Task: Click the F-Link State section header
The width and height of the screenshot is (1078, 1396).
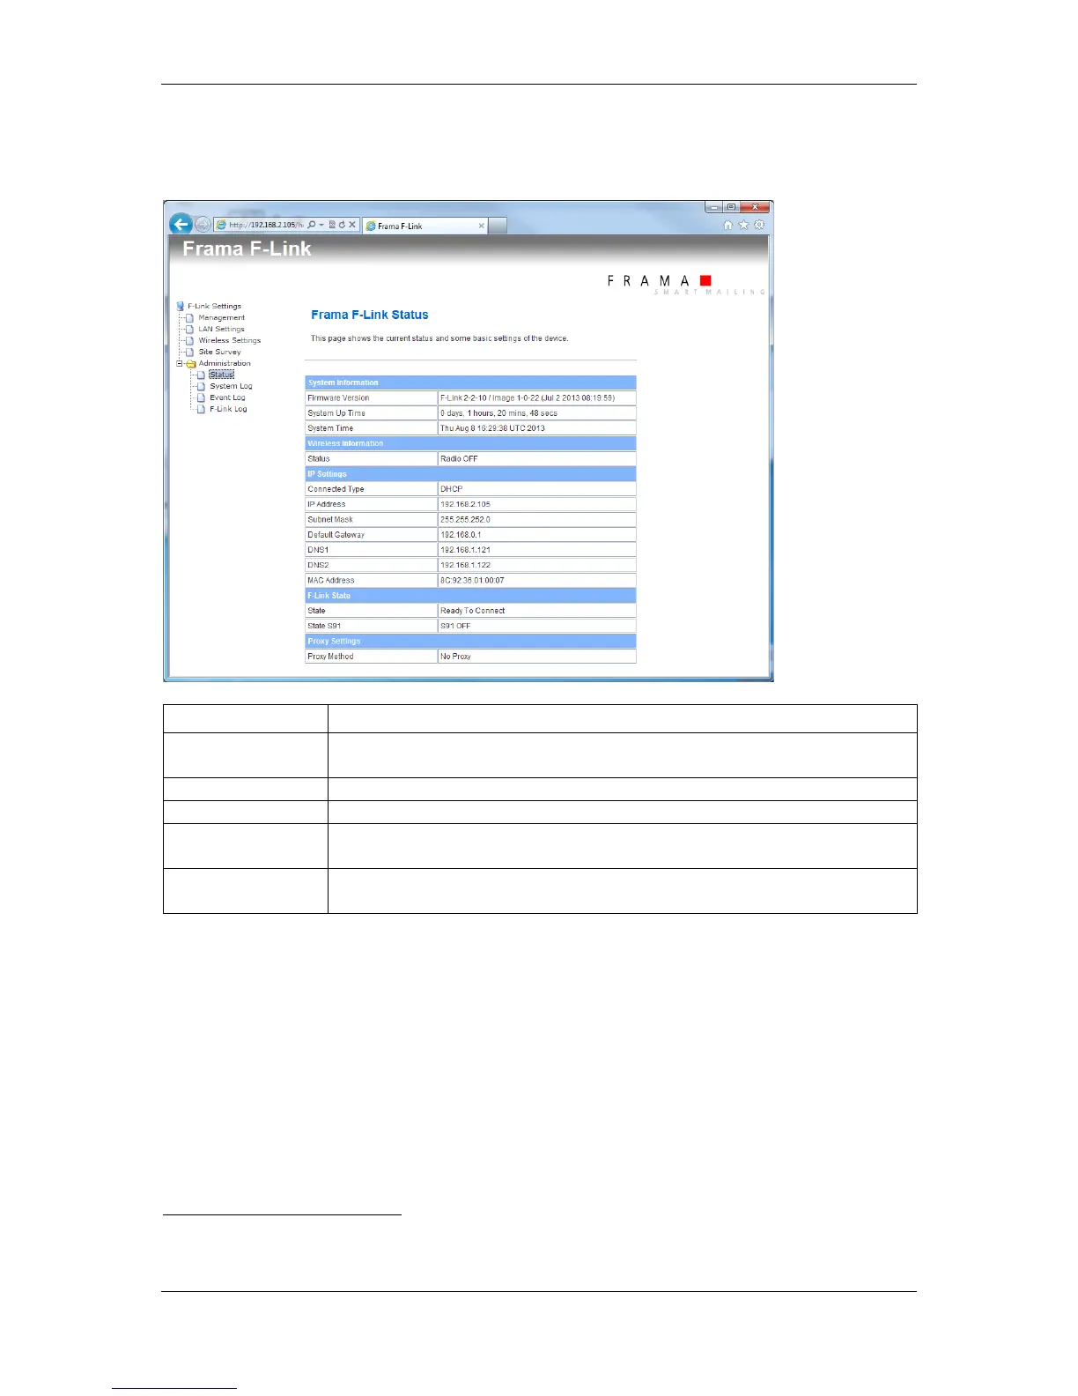Action: tap(470, 596)
